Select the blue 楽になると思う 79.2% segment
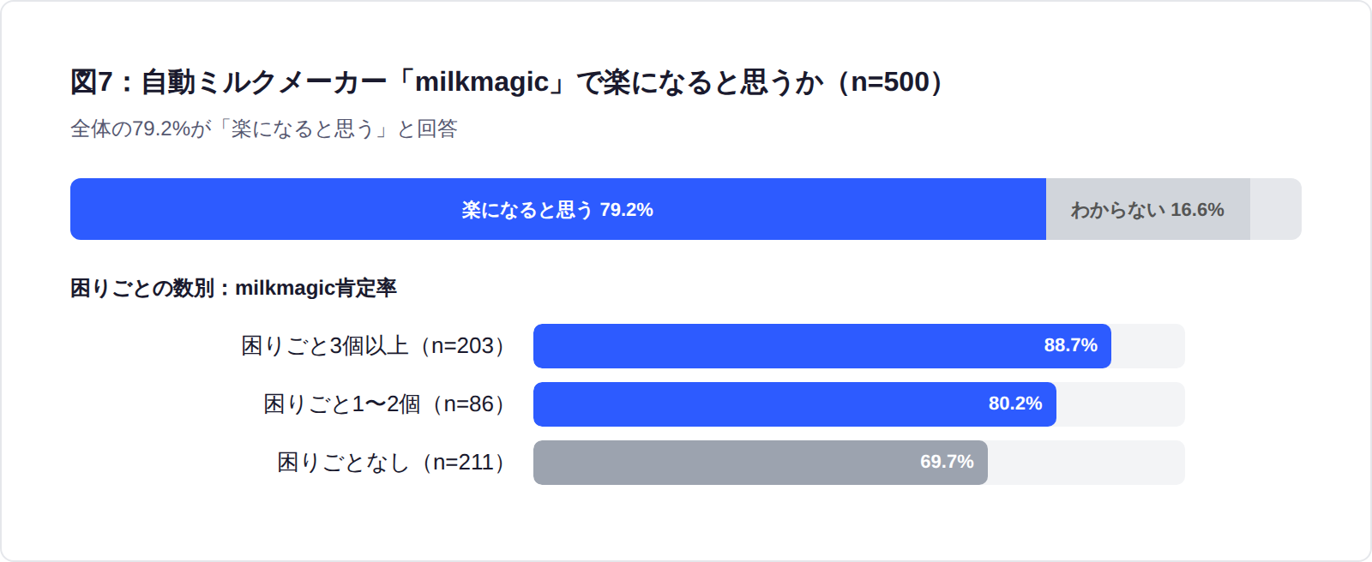Image resolution: width=1372 pixels, height=562 pixels. 557,209
